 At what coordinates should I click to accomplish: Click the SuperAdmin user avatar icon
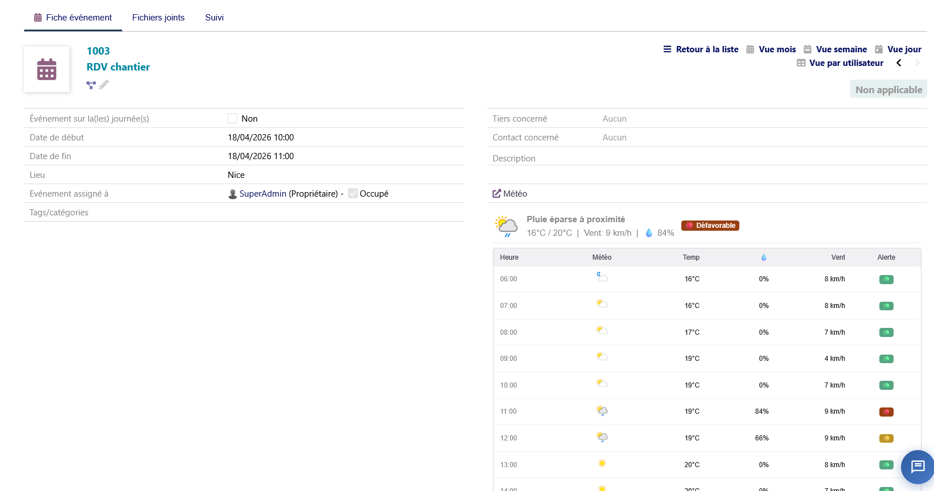tap(232, 194)
